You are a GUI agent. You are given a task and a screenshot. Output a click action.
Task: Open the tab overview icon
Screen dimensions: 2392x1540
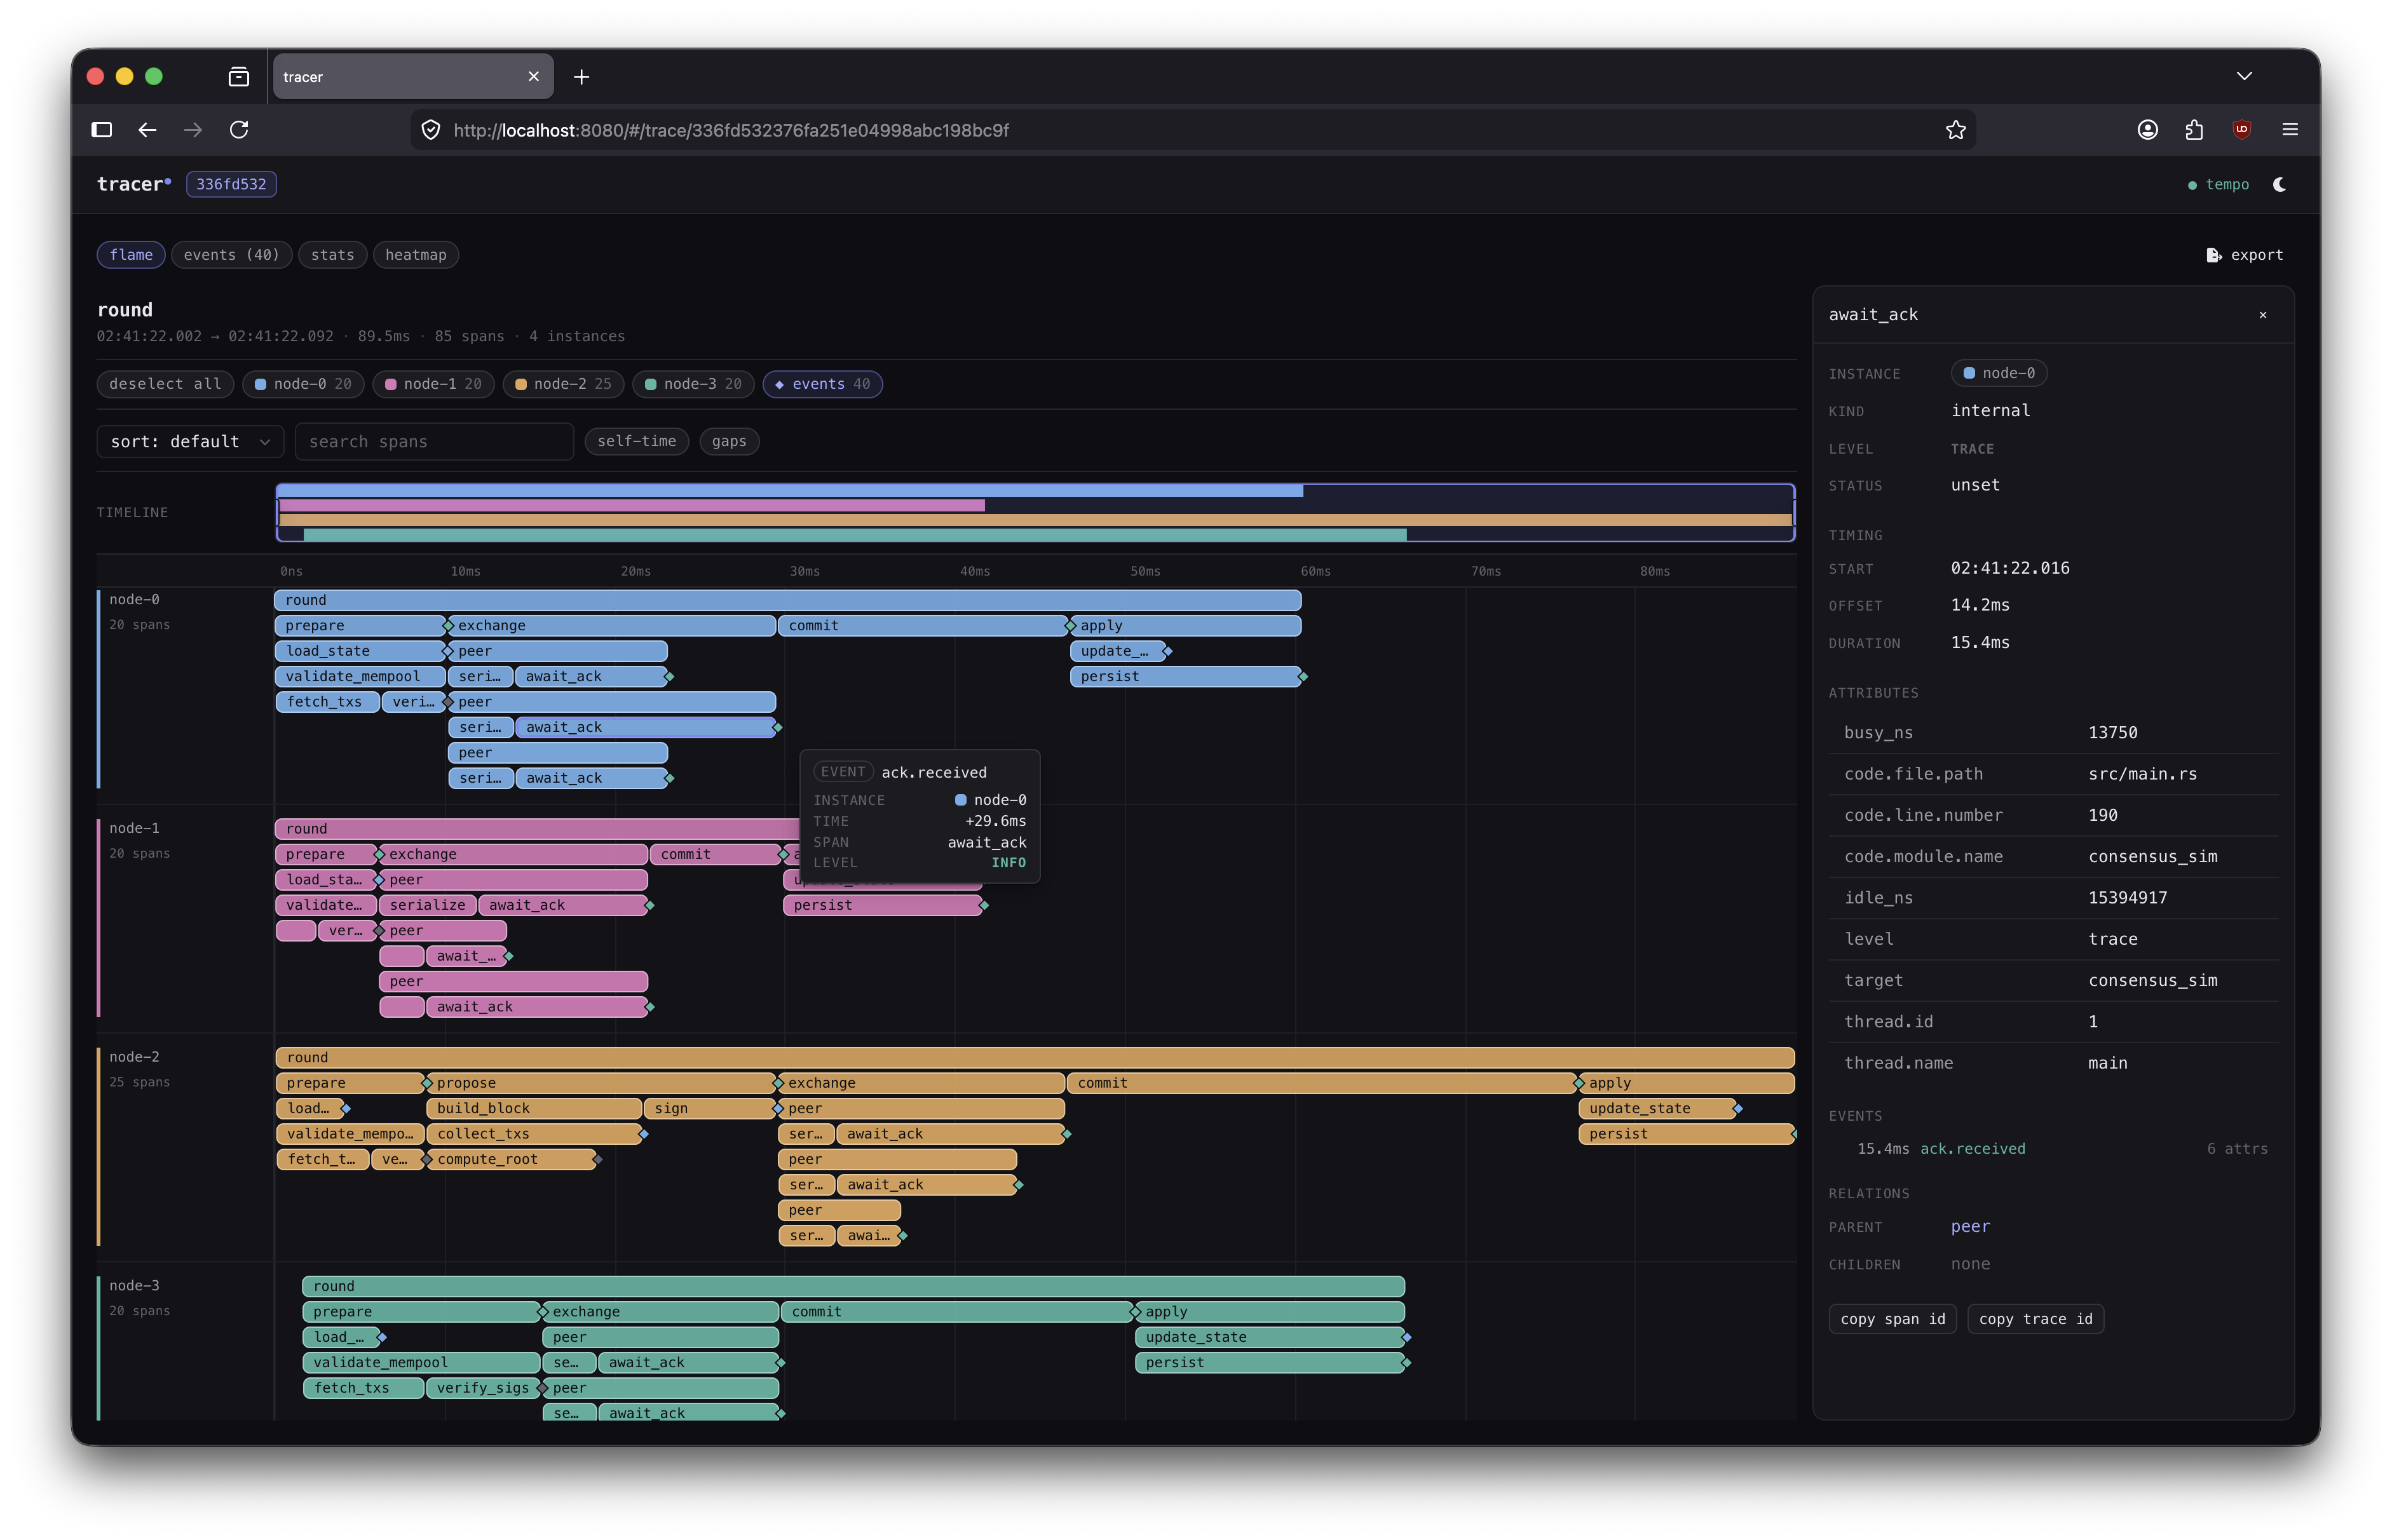pos(239,77)
